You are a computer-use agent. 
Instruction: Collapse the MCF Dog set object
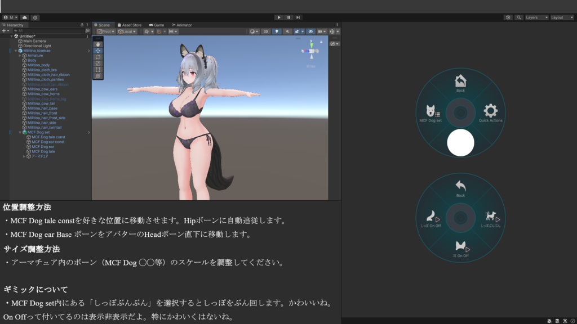point(20,132)
